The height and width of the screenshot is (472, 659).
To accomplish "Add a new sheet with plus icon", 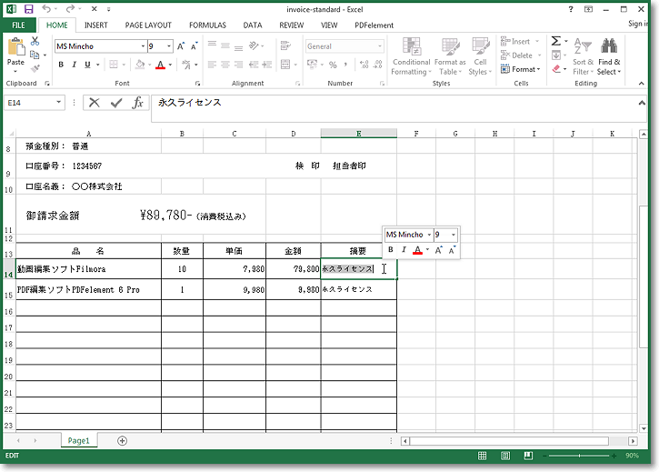I will pos(122,441).
